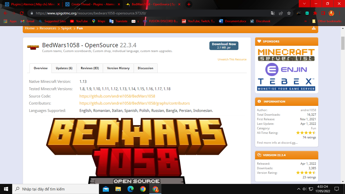Open Microsoft Edge from the taskbar

pyautogui.click(x=131, y=189)
